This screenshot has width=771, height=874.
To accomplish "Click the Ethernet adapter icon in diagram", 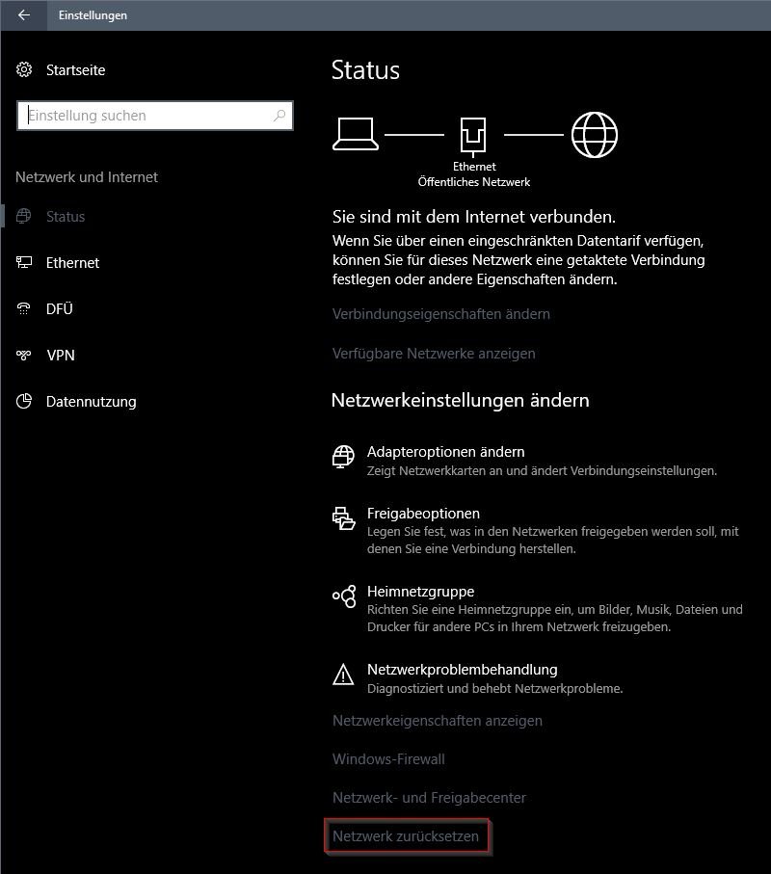I will [x=473, y=136].
